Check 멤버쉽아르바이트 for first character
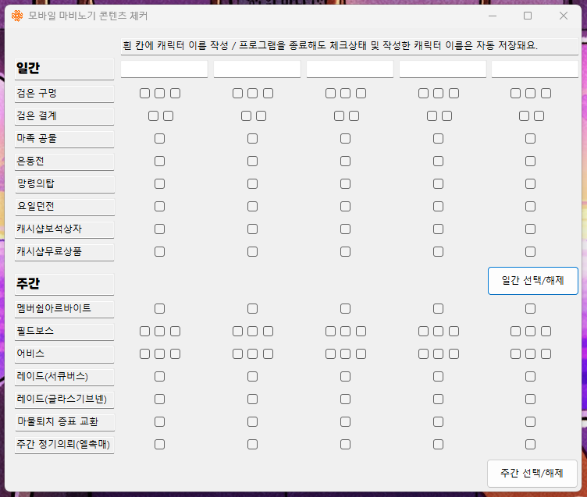Viewport: 587px width, 497px height. [x=159, y=309]
